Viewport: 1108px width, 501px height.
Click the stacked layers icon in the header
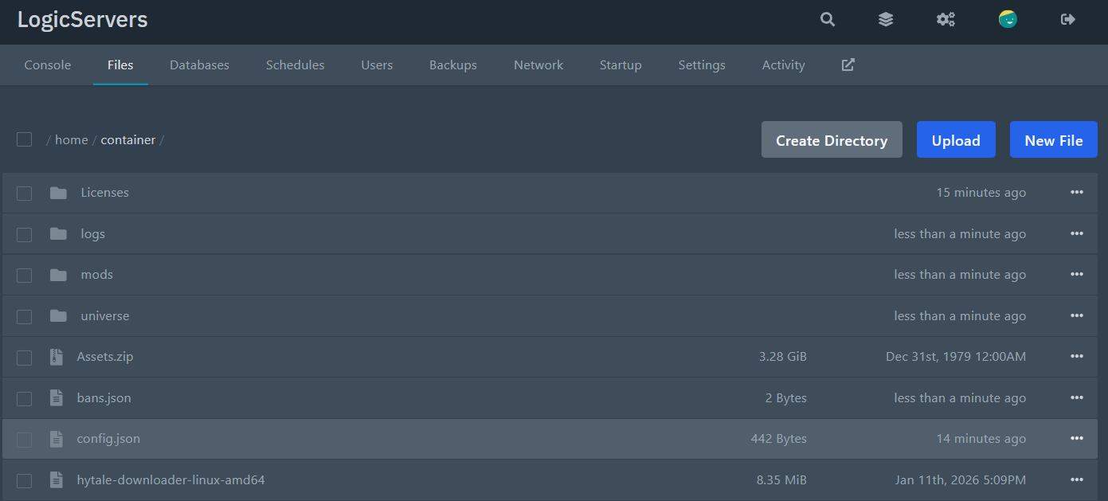click(x=886, y=18)
